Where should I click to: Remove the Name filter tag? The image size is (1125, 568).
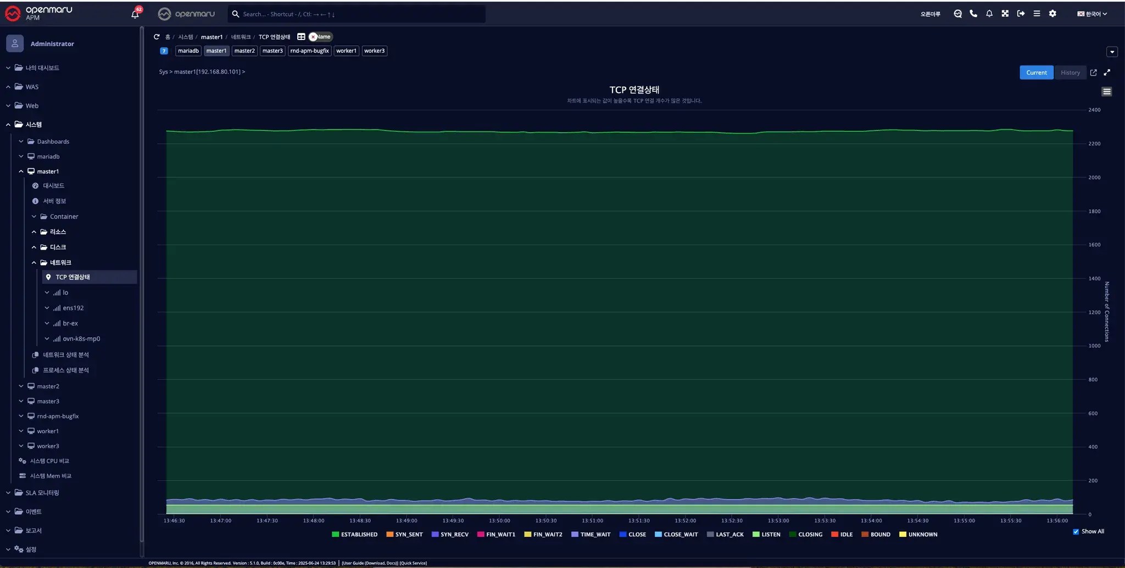(x=313, y=37)
